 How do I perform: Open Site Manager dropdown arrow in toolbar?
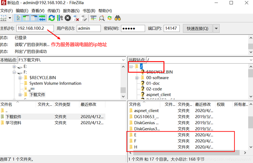coord(10,18)
